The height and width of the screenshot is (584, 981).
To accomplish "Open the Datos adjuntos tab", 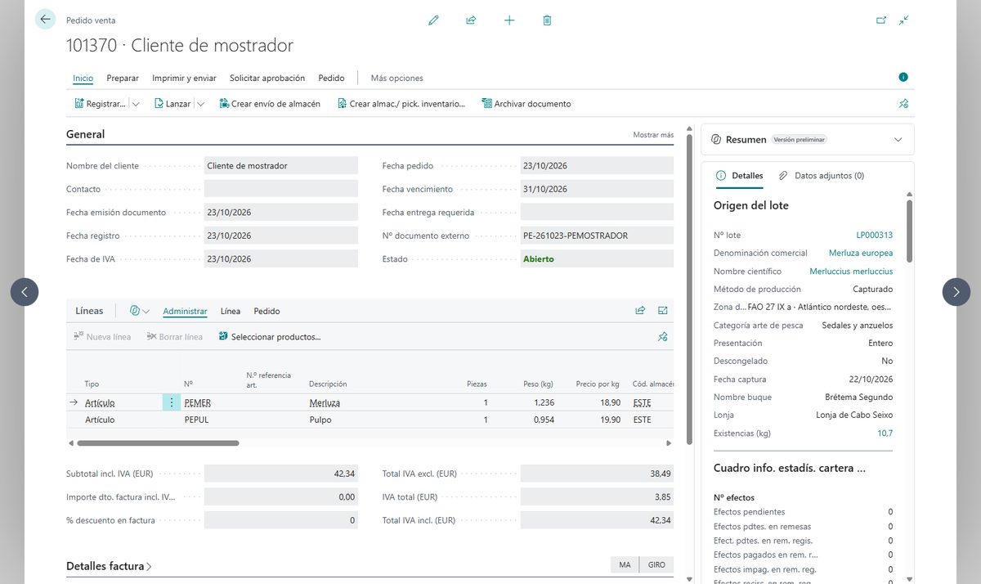I will [821, 176].
